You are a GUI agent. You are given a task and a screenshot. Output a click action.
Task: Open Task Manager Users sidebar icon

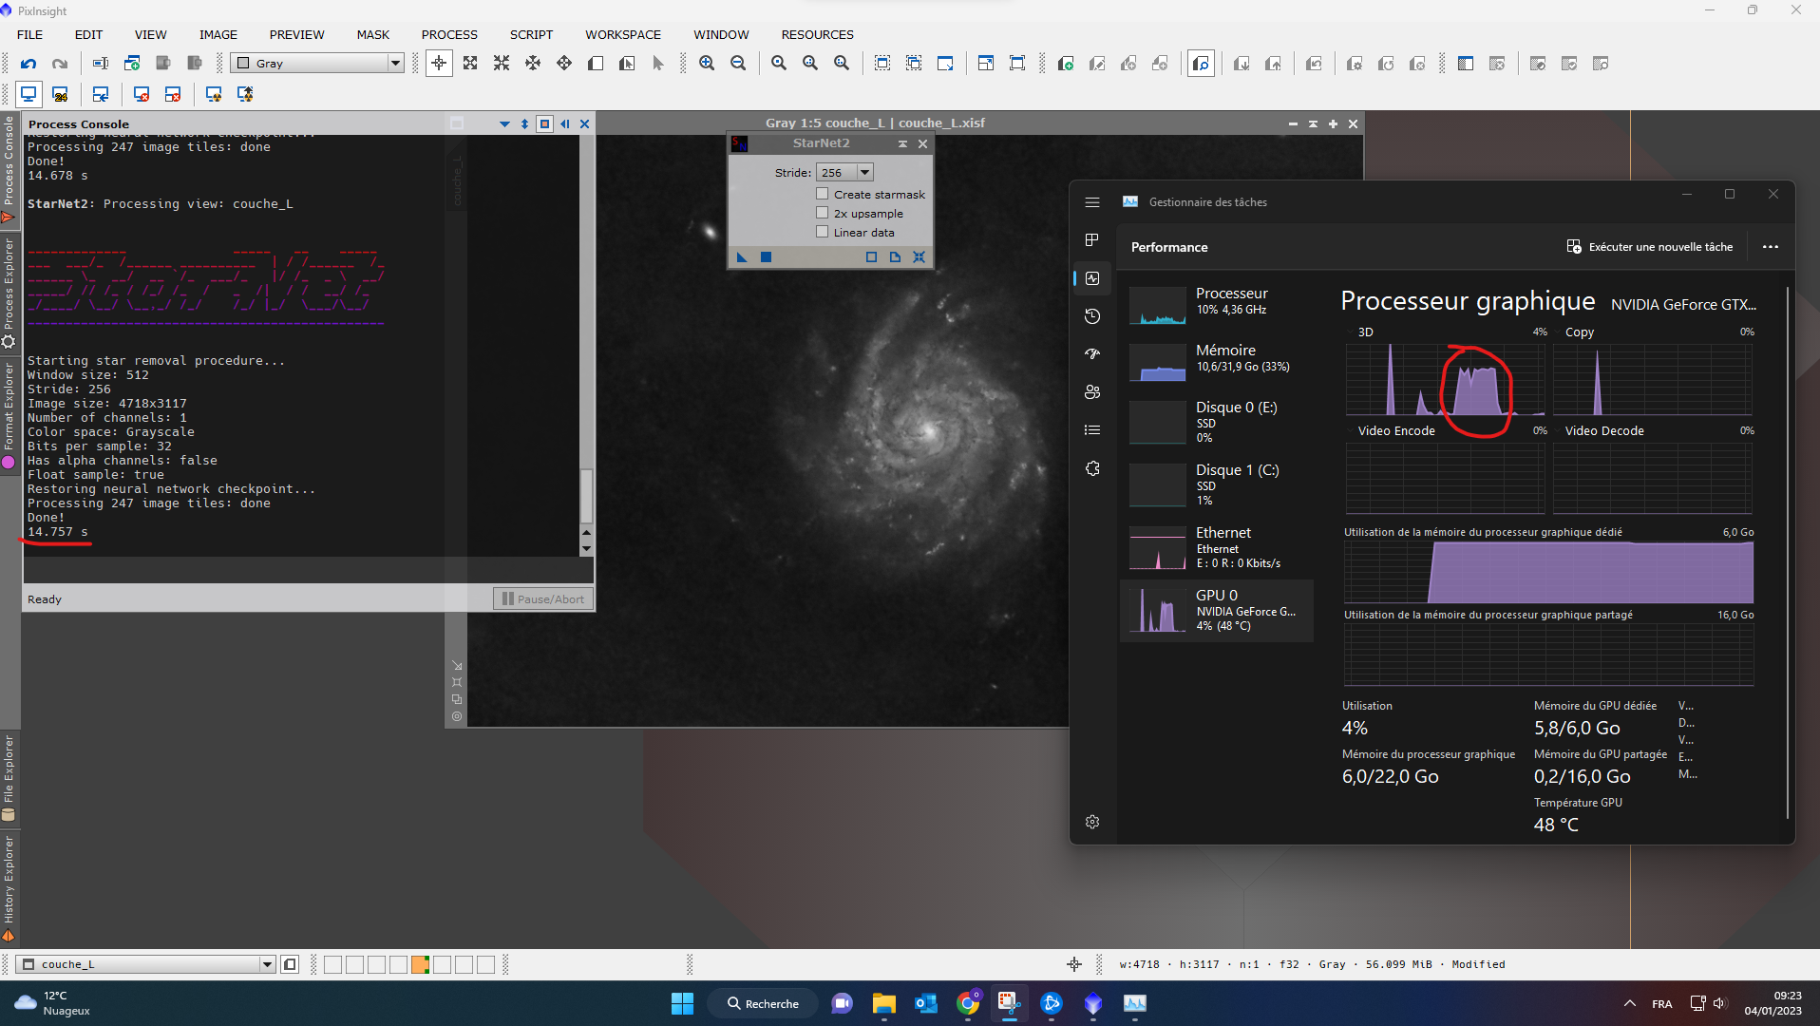point(1092,392)
